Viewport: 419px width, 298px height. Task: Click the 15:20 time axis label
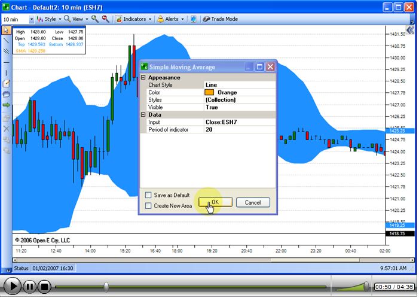[x=125, y=251]
